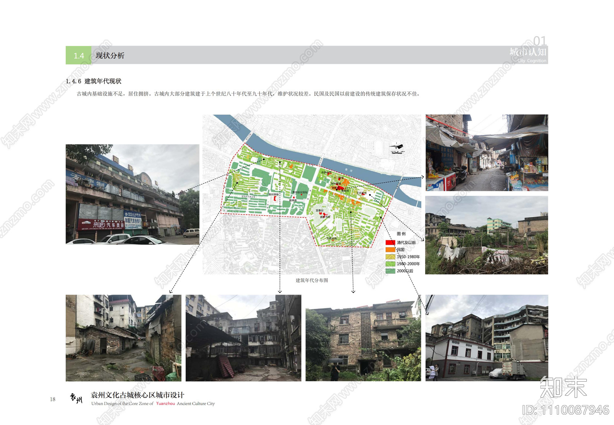Click the City Cognition subtitle
Screen dimensions: 614x425
coord(532,61)
